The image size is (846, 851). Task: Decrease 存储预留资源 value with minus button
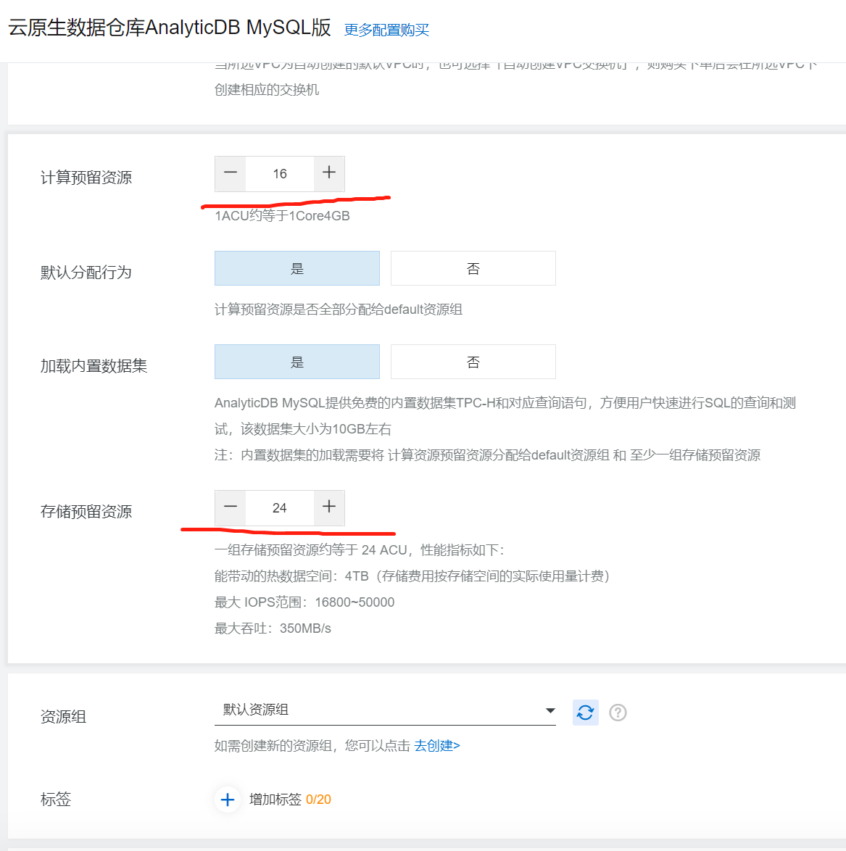click(230, 508)
